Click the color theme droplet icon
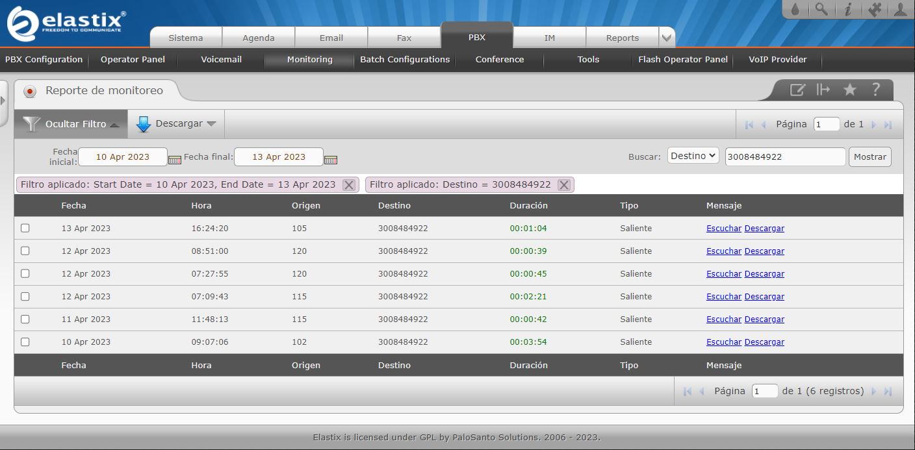The image size is (915, 450). (795, 9)
